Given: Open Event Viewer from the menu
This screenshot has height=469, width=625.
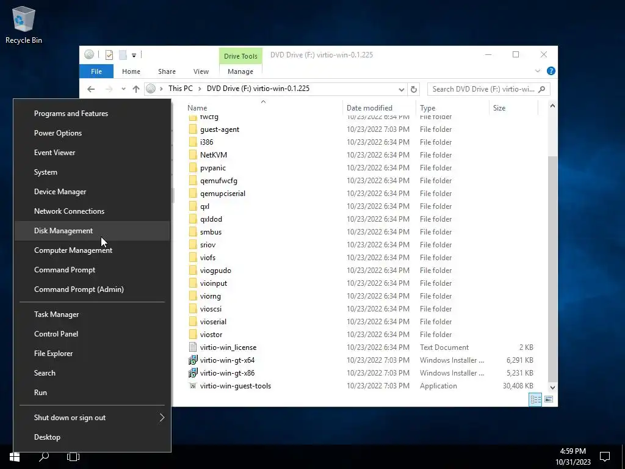Looking at the screenshot, I should pos(92,153).
